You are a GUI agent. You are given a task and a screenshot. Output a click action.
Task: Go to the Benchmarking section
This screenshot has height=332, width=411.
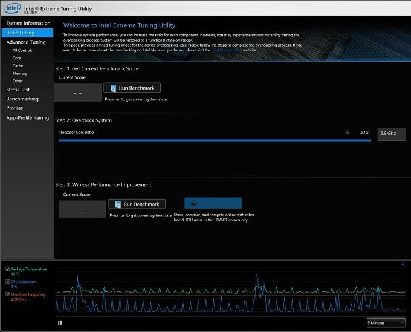click(22, 99)
